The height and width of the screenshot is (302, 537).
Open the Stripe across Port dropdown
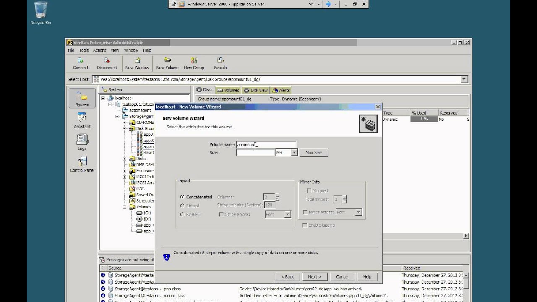point(287,214)
